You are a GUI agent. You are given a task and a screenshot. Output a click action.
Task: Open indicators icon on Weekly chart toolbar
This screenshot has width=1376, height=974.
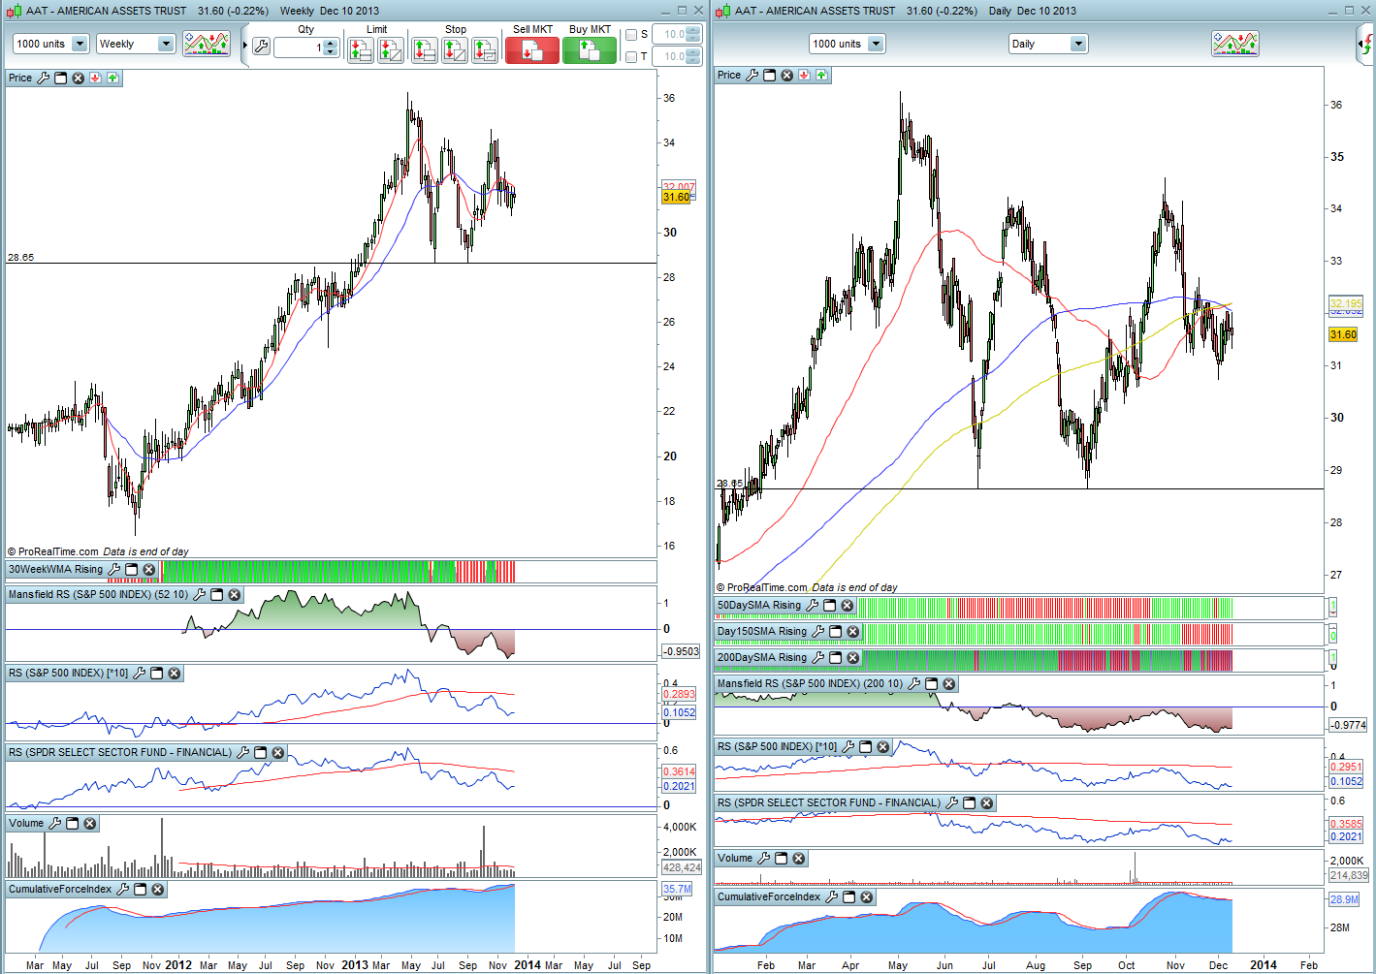207,44
